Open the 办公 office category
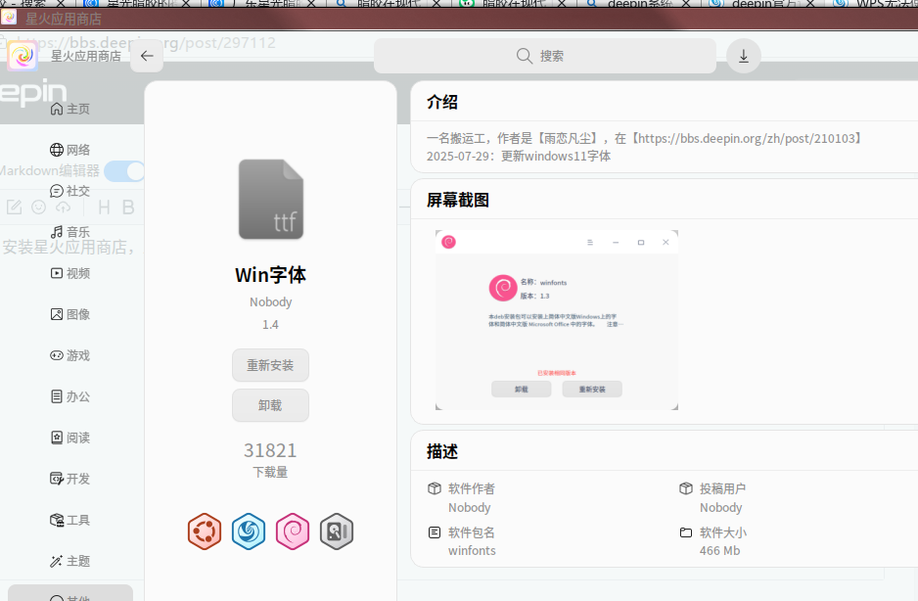This screenshot has height=601, width=918. click(x=70, y=396)
